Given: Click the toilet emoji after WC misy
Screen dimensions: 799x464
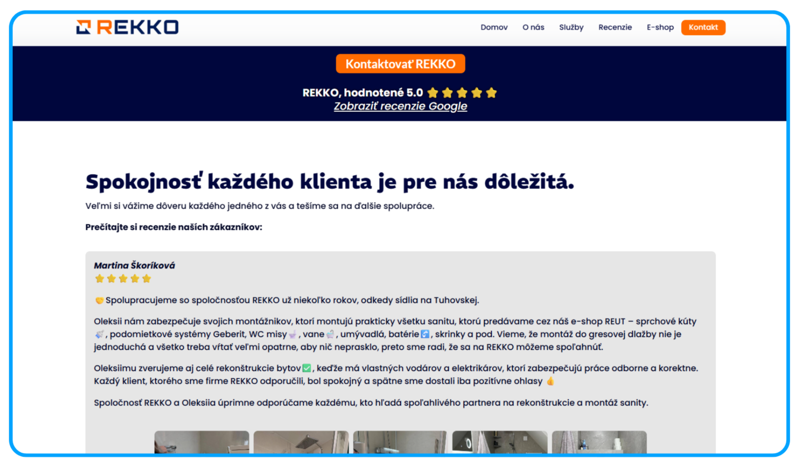Looking at the screenshot, I should coord(293,335).
